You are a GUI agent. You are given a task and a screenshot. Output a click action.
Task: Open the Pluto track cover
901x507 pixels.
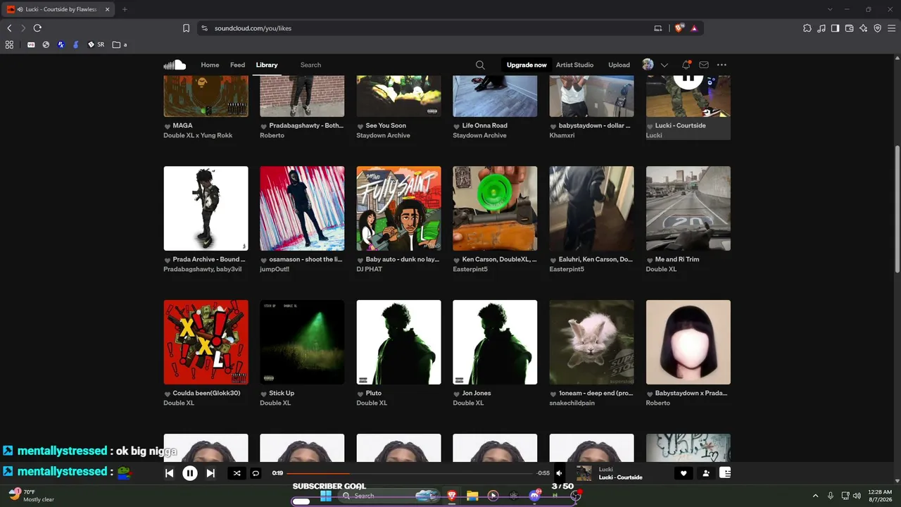398,342
